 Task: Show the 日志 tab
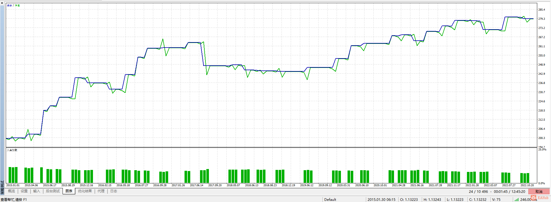[x=114, y=191]
